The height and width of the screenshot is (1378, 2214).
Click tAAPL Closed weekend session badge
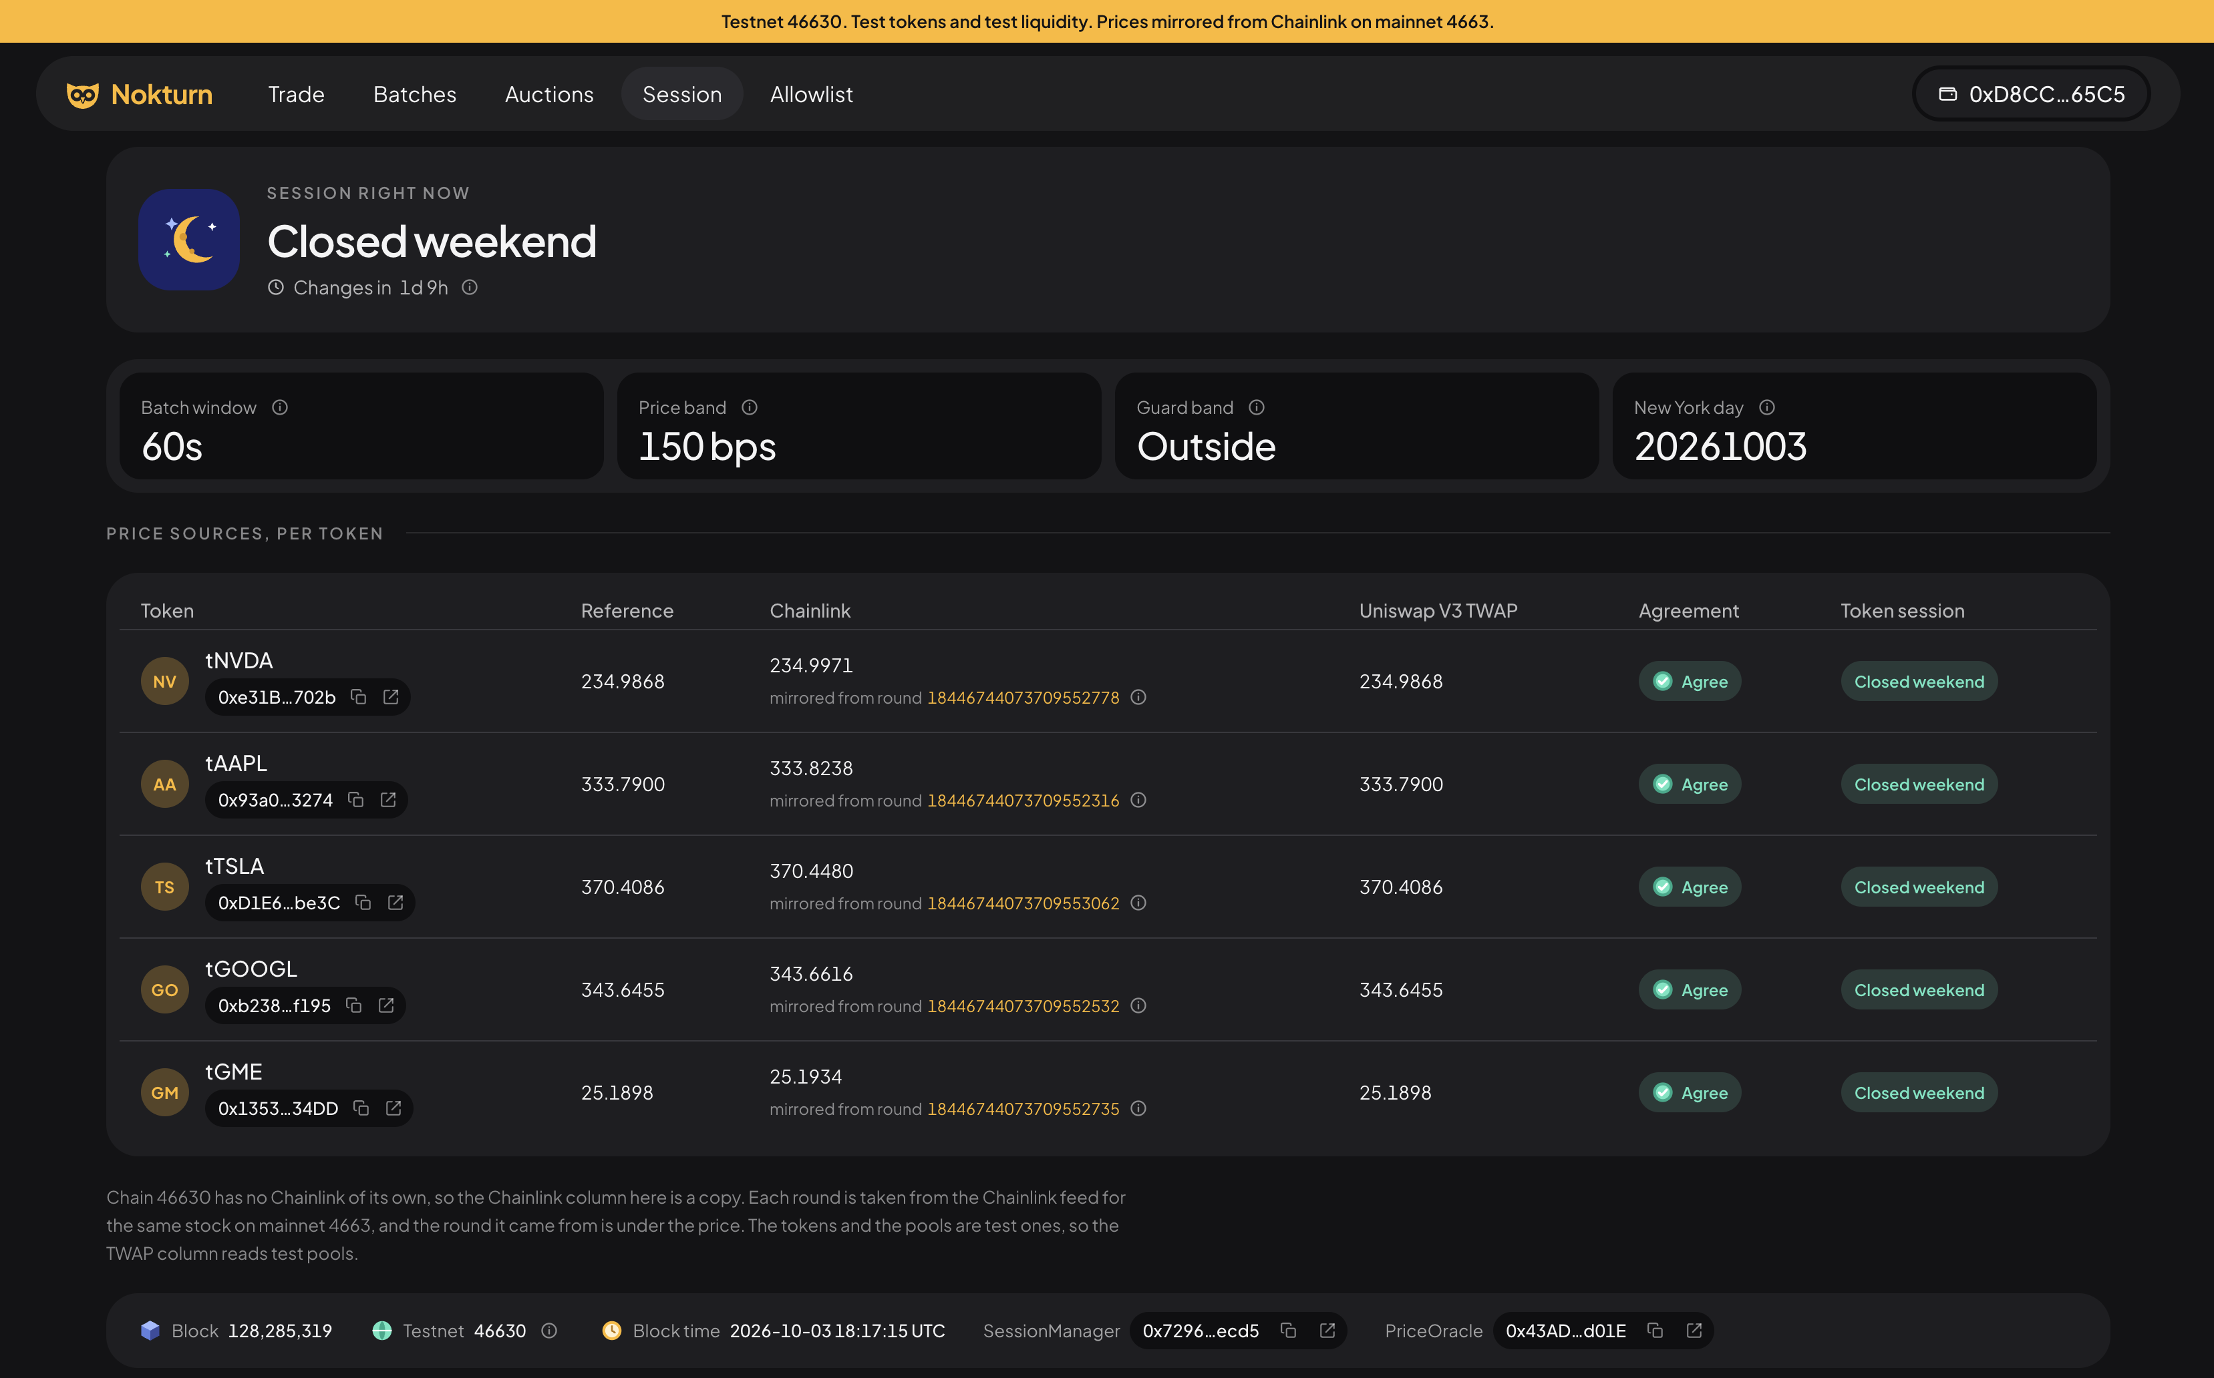[1919, 784]
